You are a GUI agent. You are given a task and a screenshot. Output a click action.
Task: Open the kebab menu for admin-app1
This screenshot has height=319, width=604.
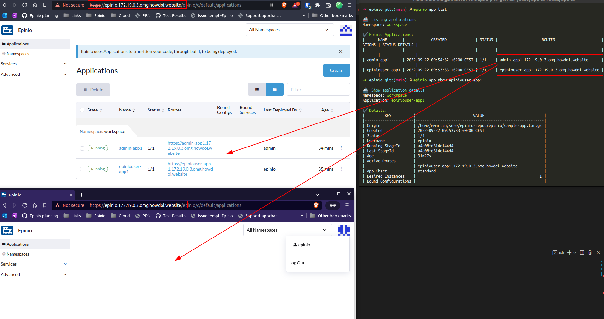[342, 148]
